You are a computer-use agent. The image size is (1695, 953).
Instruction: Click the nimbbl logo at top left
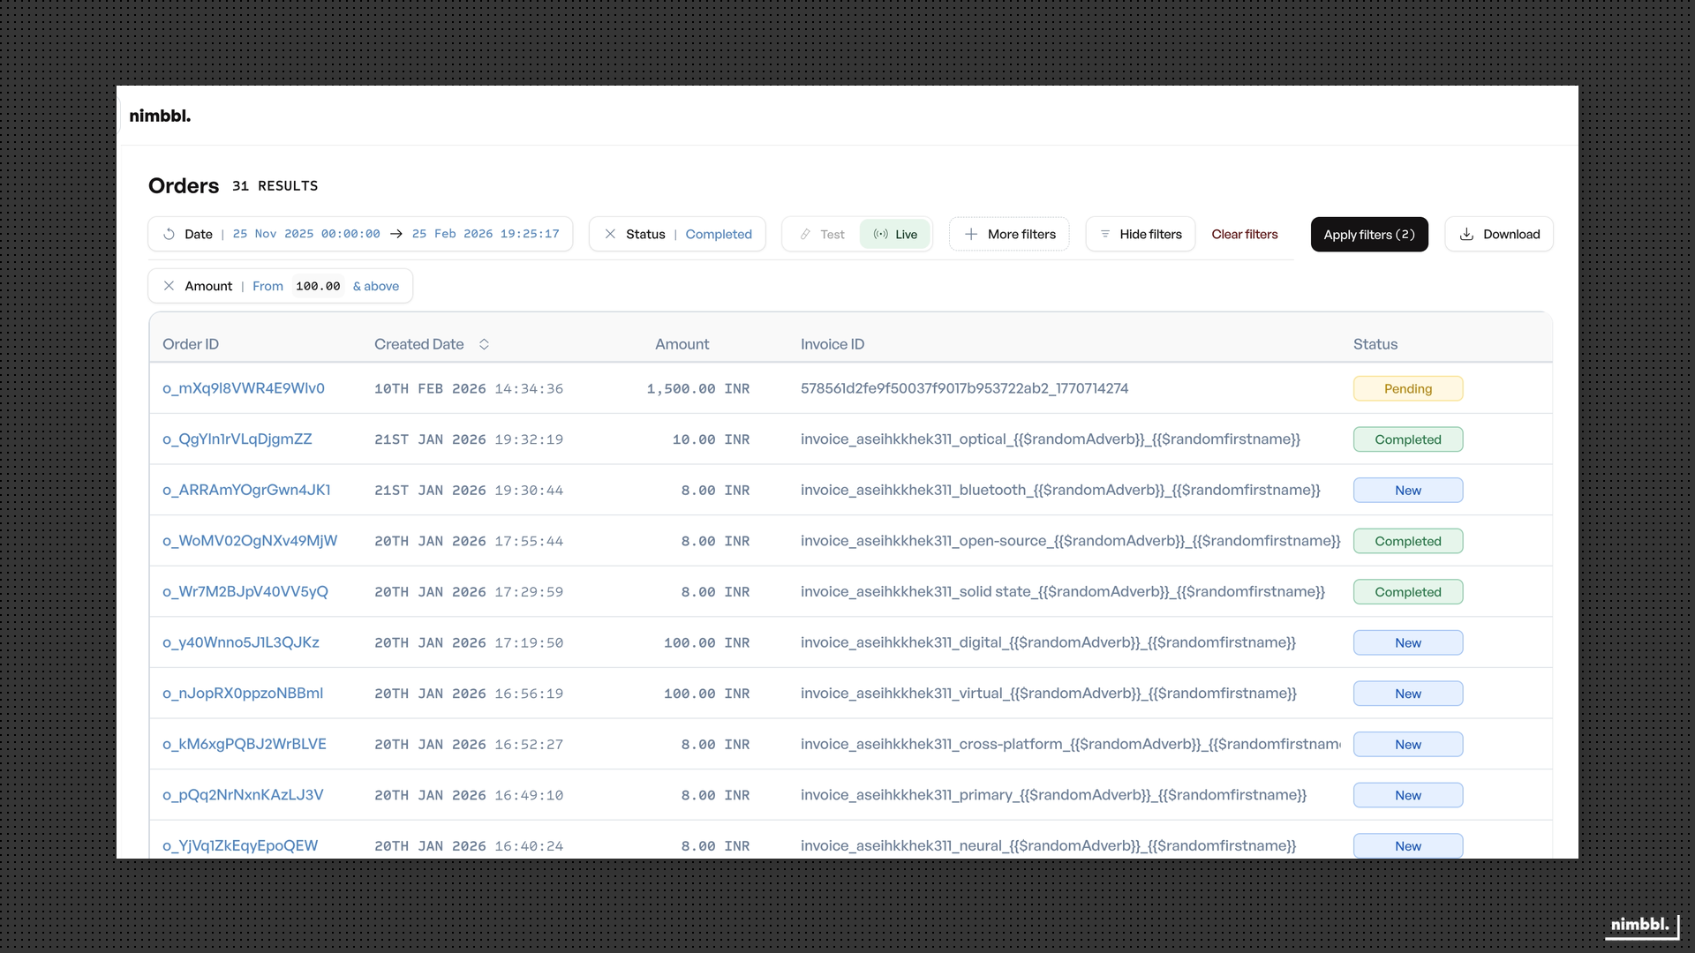[x=160, y=116]
